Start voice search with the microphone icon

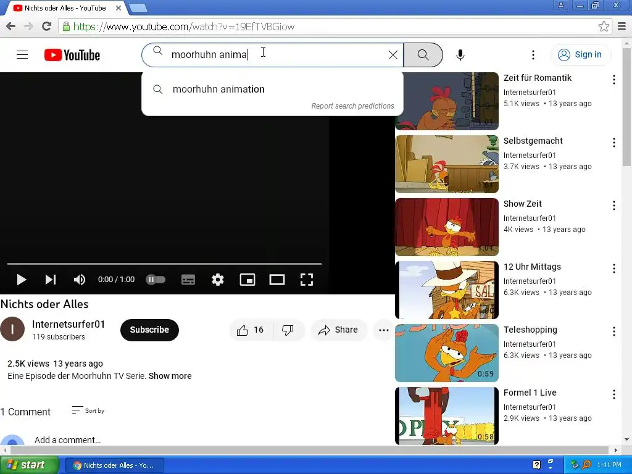click(x=460, y=55)
